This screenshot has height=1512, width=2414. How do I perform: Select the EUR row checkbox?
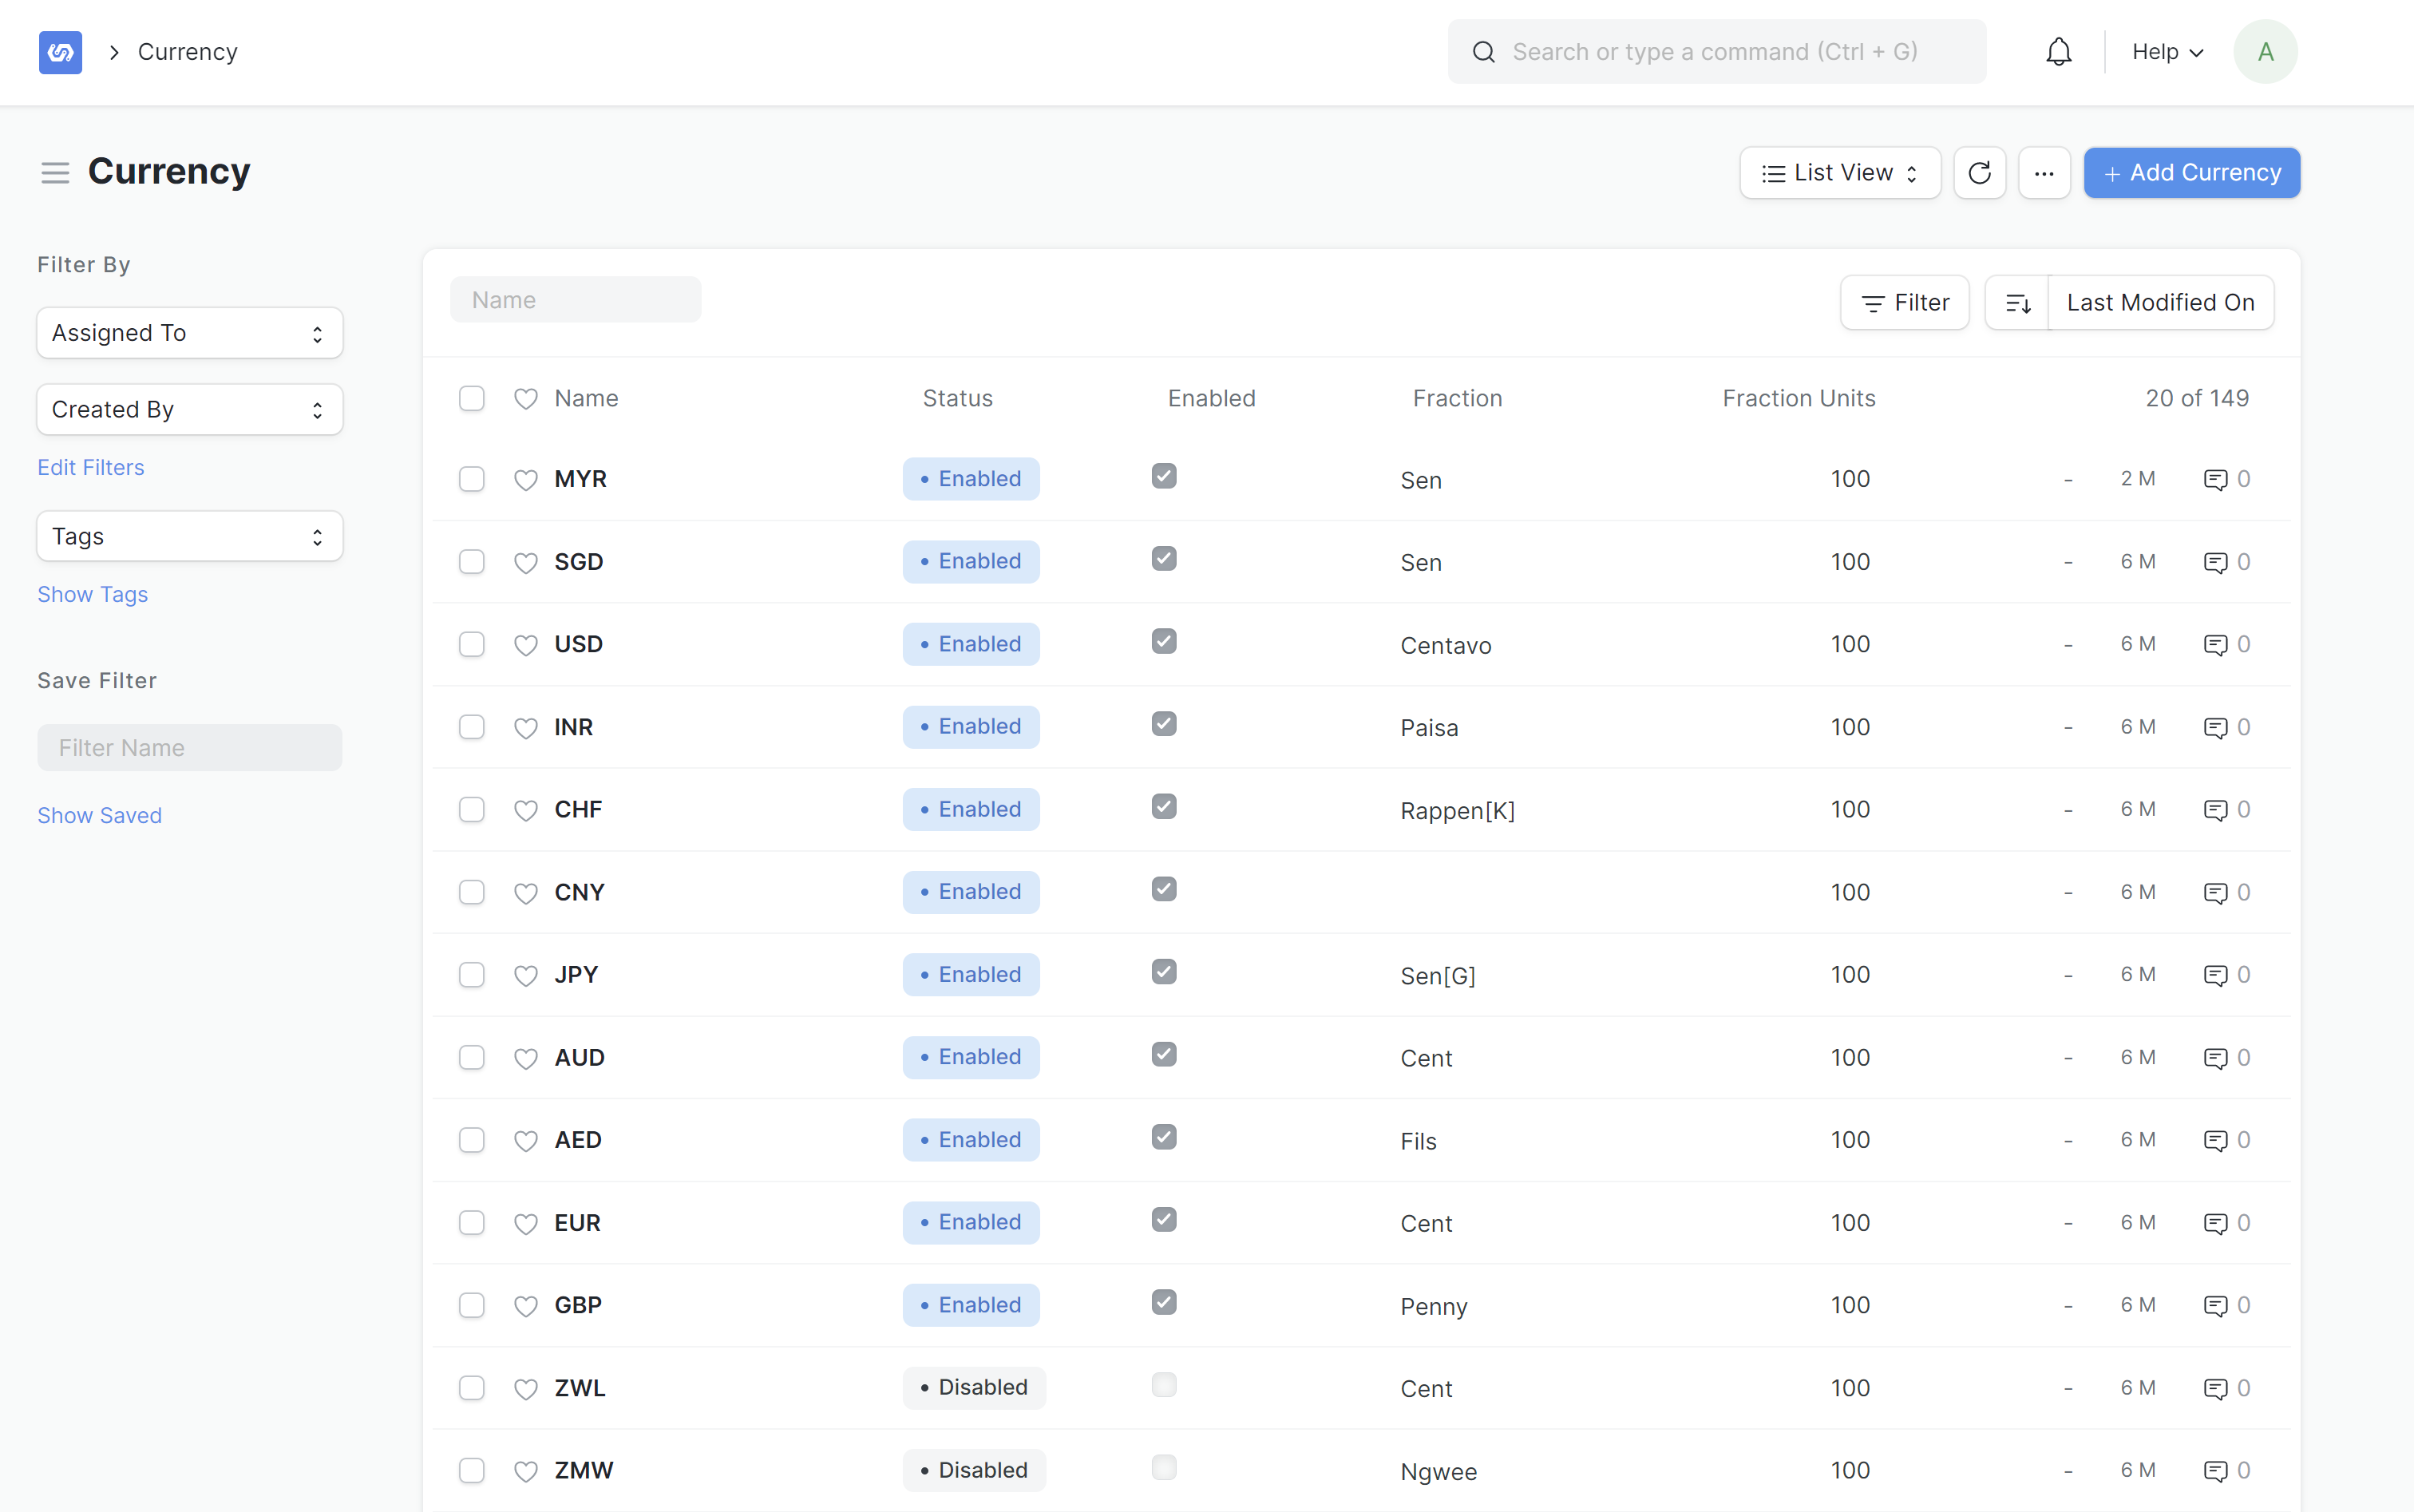(472, 1223)
